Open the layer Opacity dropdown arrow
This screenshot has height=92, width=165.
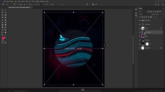point(160,14)
